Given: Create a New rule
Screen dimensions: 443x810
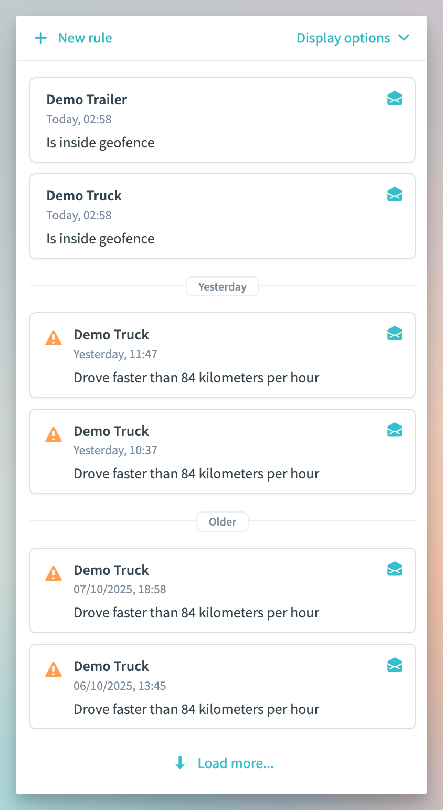Looking at the screenshot, I should pos(85,38).
